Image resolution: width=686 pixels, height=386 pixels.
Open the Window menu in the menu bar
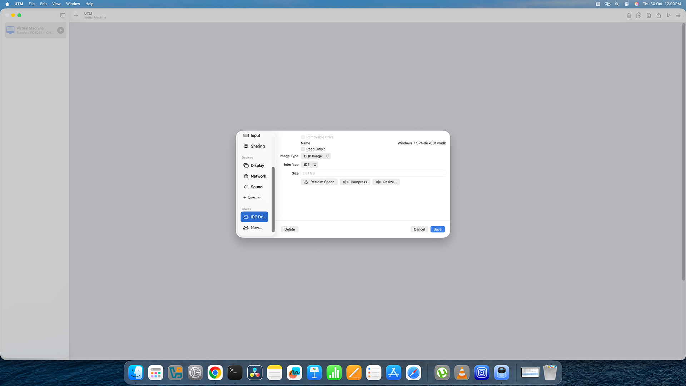point(73,4)
